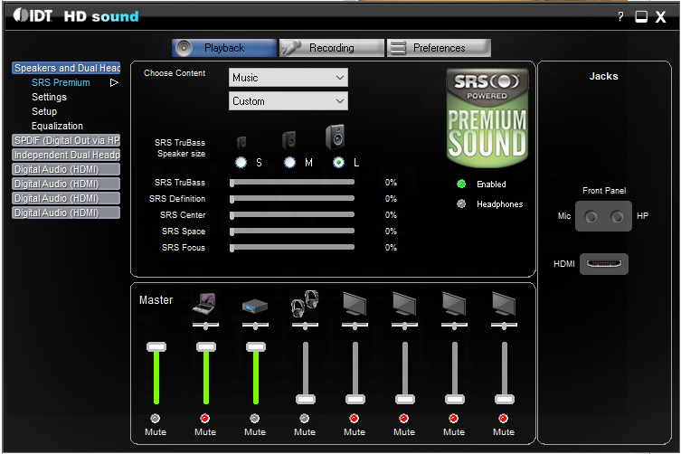Open the Custom preset dropdown
The width and height of the screenshot is (681, 454).
(x=288, y=101)
